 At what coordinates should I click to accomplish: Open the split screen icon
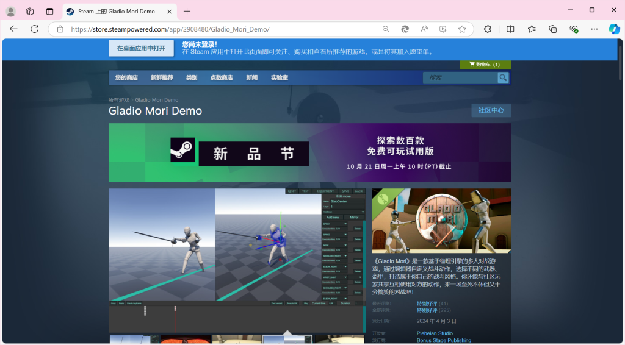pos(510,29)
